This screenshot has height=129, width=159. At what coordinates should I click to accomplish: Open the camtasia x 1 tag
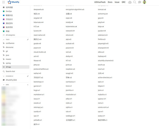click(x=70, y=82)
